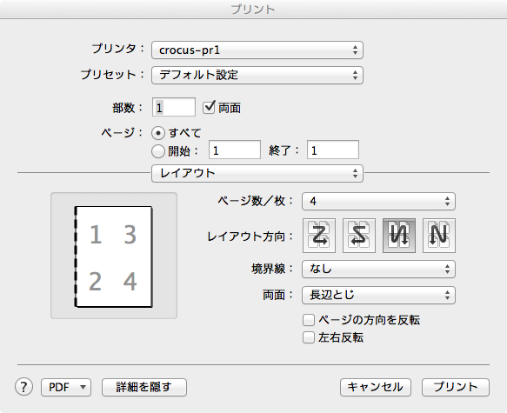Open the 境界線 border dropdown
Viewport: 507px width, 413px height.
tap(378, 270)
